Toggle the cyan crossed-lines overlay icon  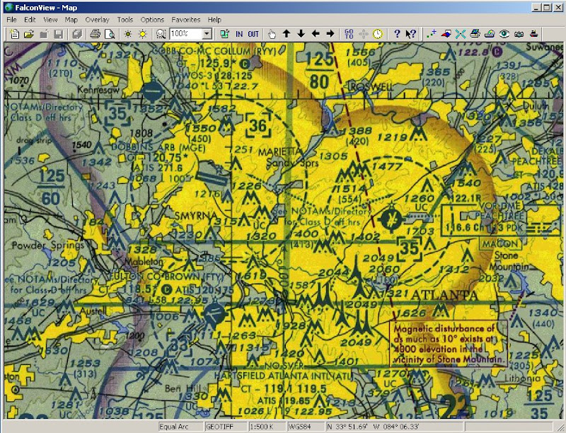(x=461, y=34)
